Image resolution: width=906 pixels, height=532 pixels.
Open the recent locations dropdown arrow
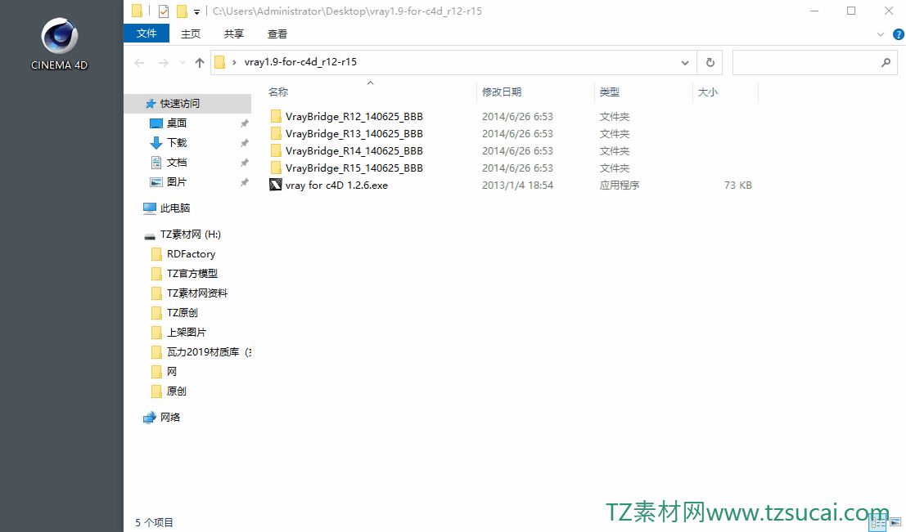(183, 63)
